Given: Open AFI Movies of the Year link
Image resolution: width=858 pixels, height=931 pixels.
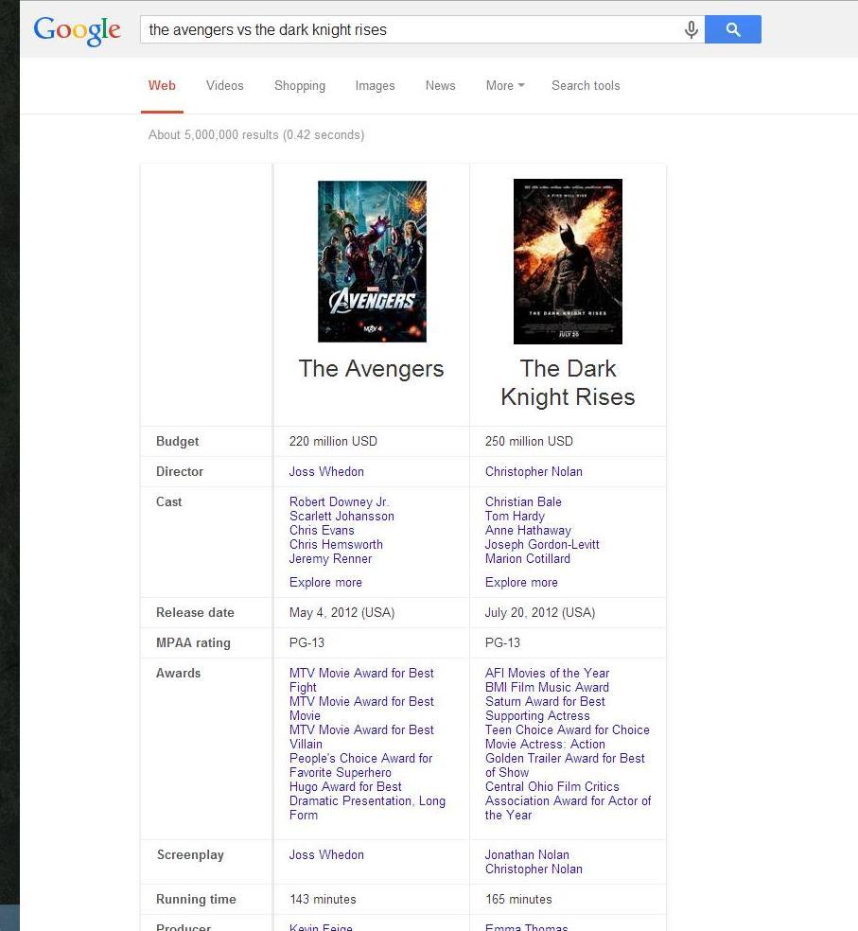Looking at the screenshot, I should [547, 674].
